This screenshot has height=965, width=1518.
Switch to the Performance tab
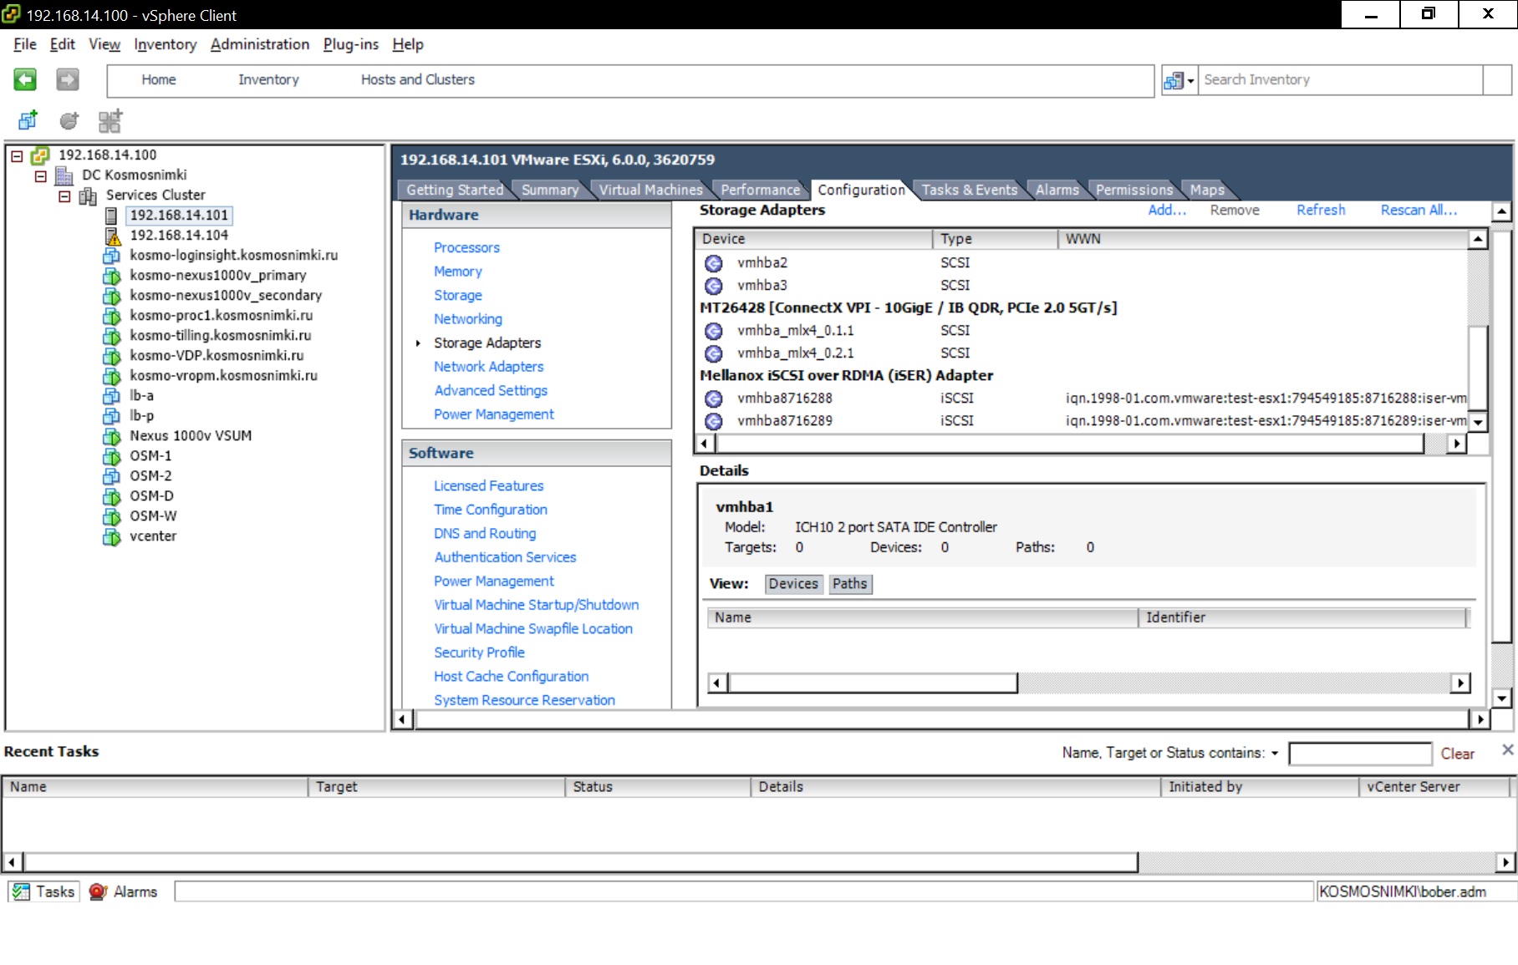[x=760, y=190]
